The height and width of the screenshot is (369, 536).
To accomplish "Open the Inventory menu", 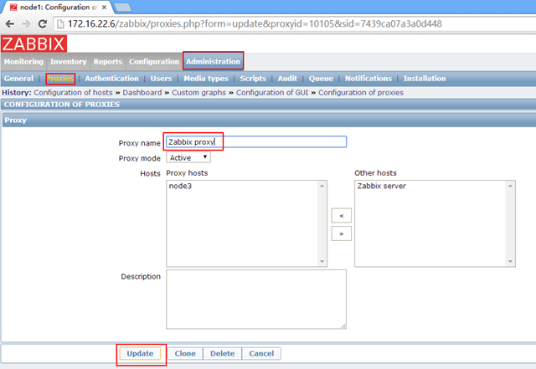I will pyautogui.click(x=69, y=62).
